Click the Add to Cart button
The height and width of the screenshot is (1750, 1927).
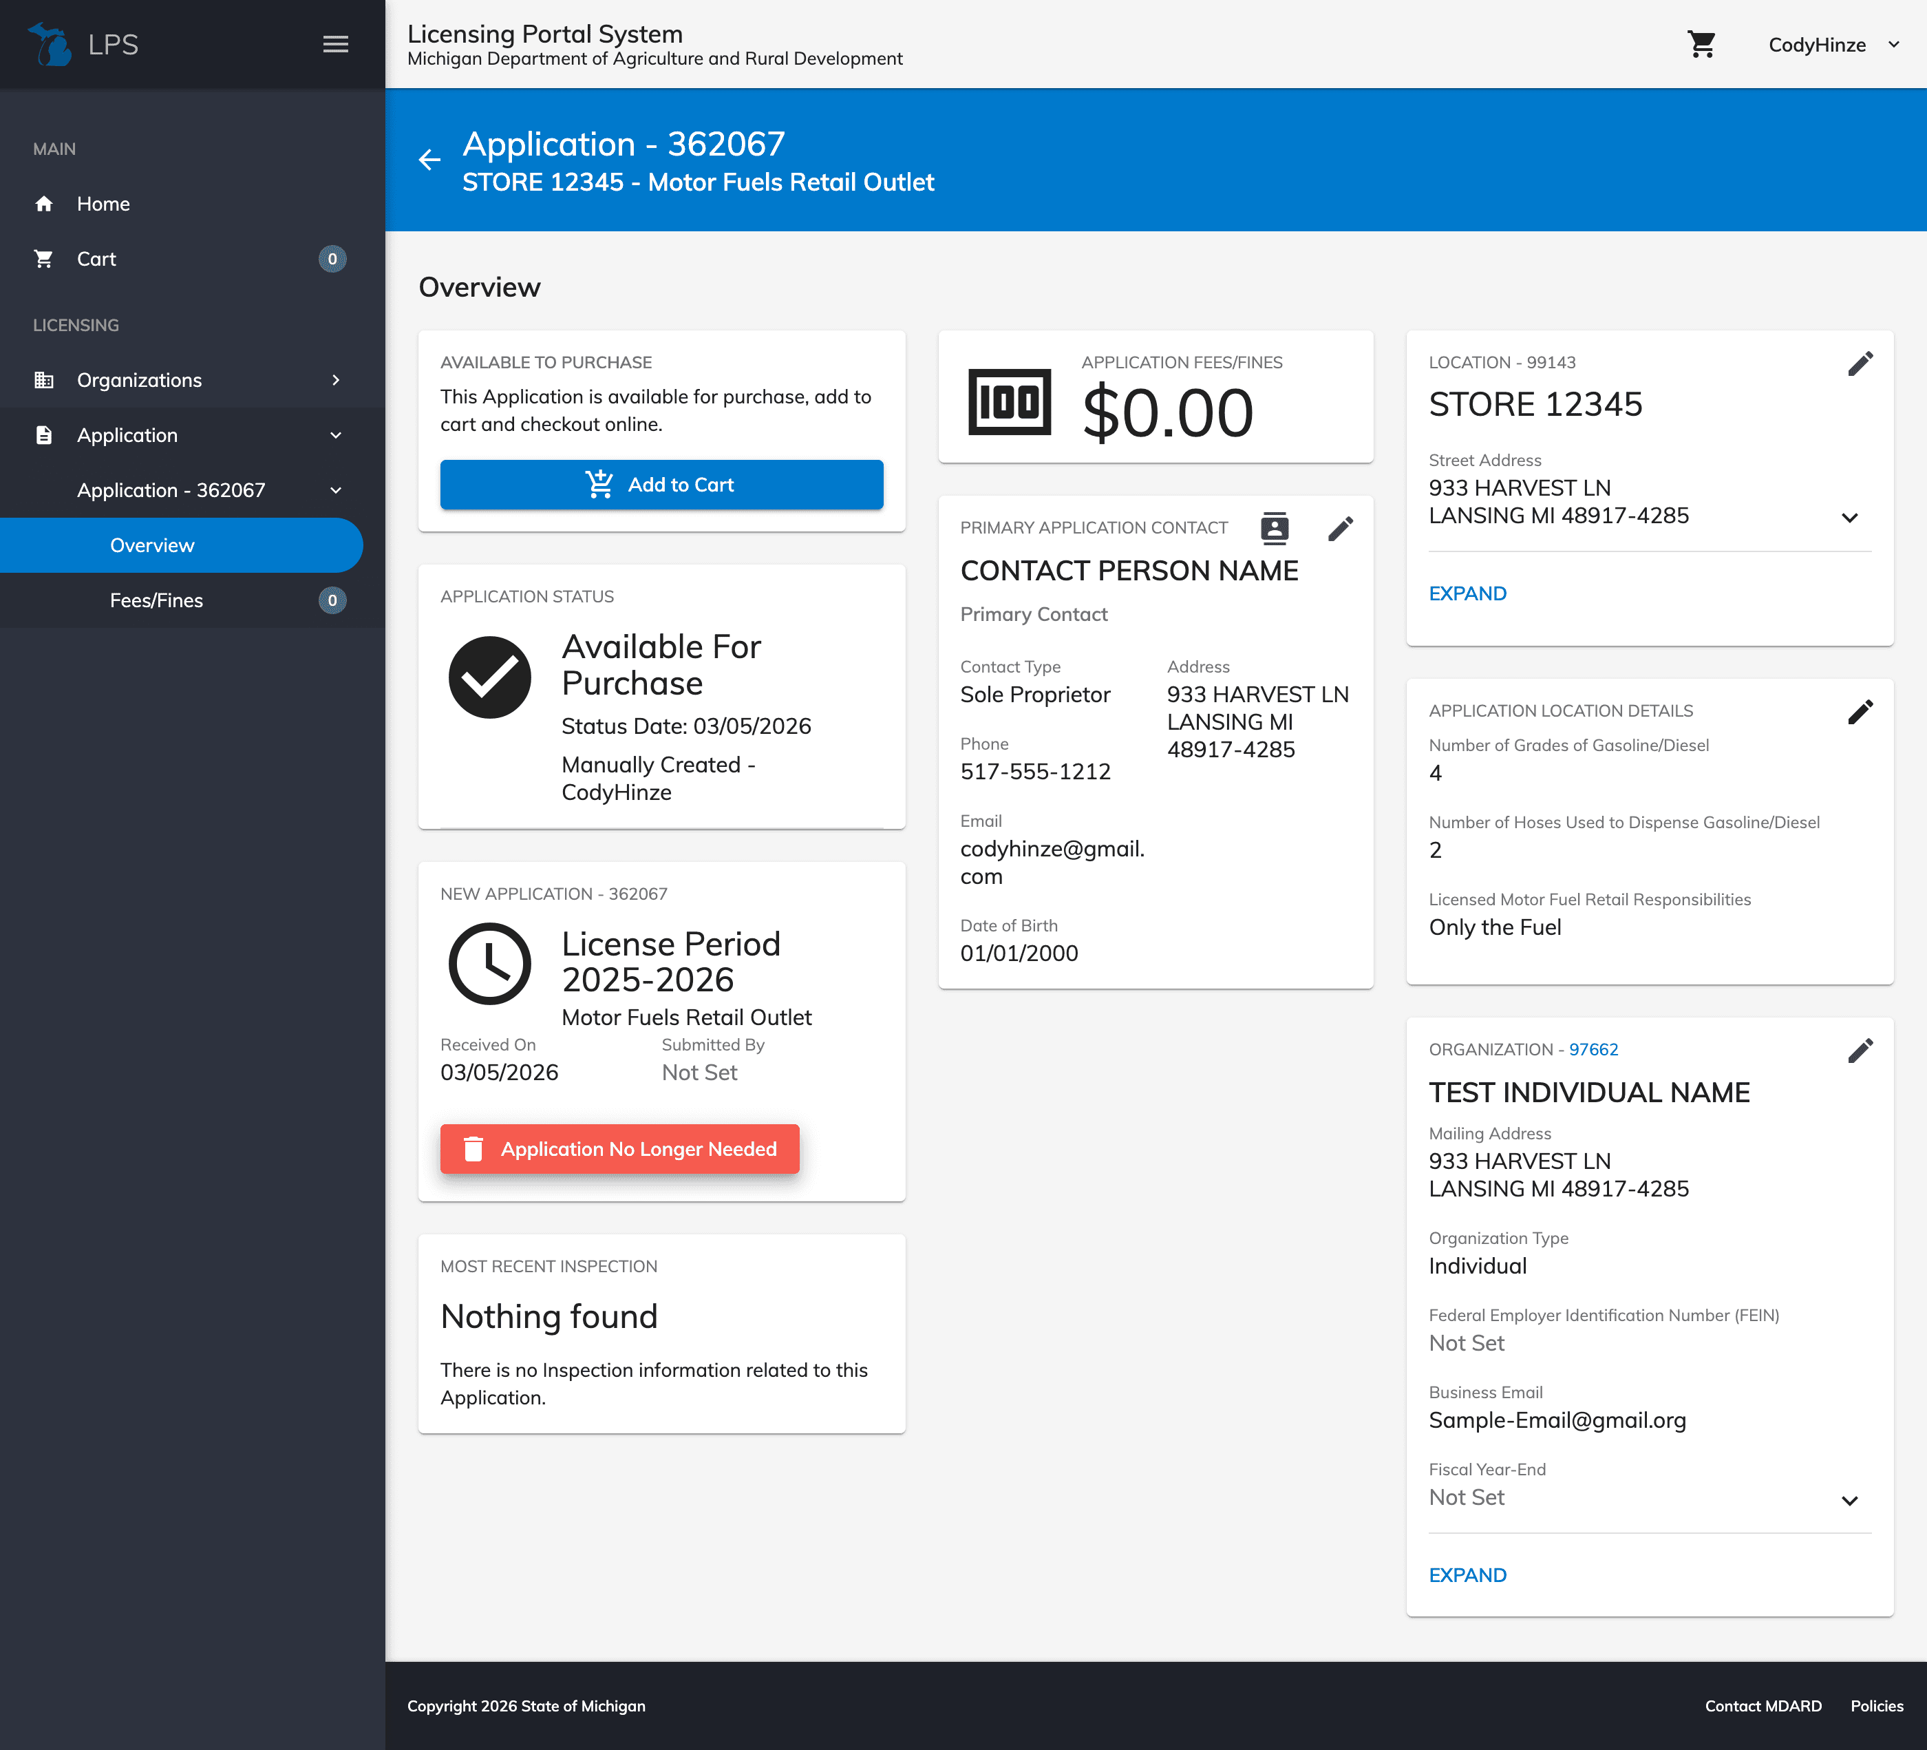(661, 485)
